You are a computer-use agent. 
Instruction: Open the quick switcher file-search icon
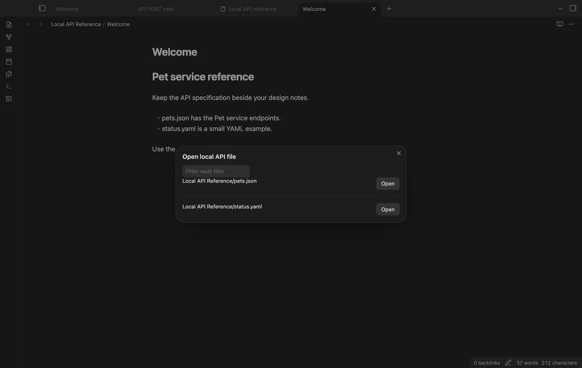pyautogui.click(x=9, y=25)
